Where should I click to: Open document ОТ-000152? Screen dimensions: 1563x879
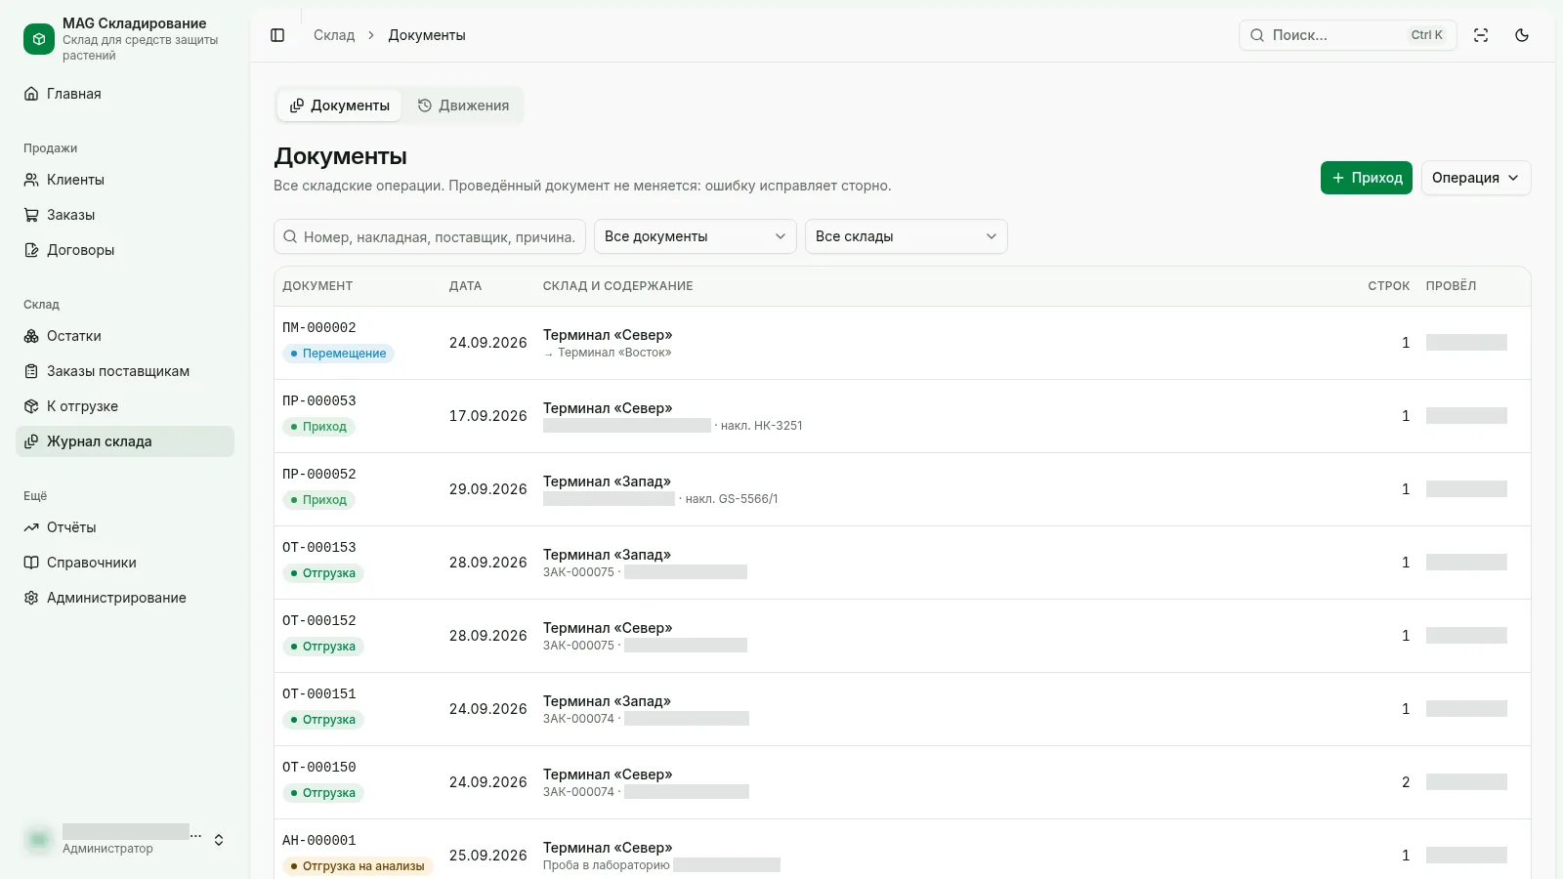[319, 621]
